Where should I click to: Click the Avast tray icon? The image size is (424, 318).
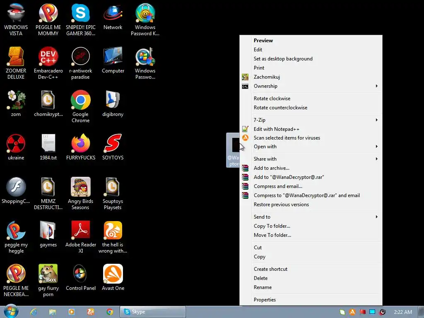click(x=352, y=312)
